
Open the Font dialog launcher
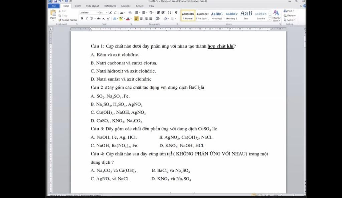[131, 24]
